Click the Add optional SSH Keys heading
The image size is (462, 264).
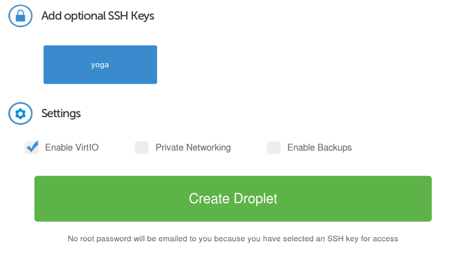click(98, 16)
